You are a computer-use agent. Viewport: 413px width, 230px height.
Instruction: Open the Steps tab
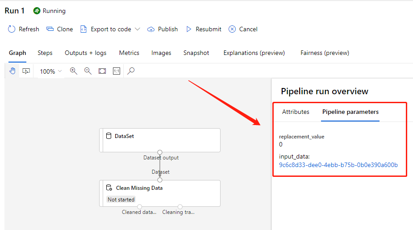coord(45,53)
